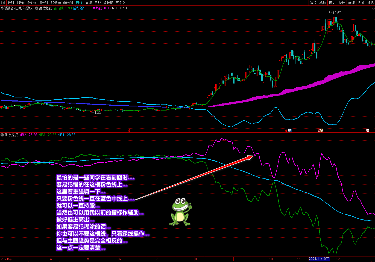Expand the 更多 periods menu

(120, 3)
